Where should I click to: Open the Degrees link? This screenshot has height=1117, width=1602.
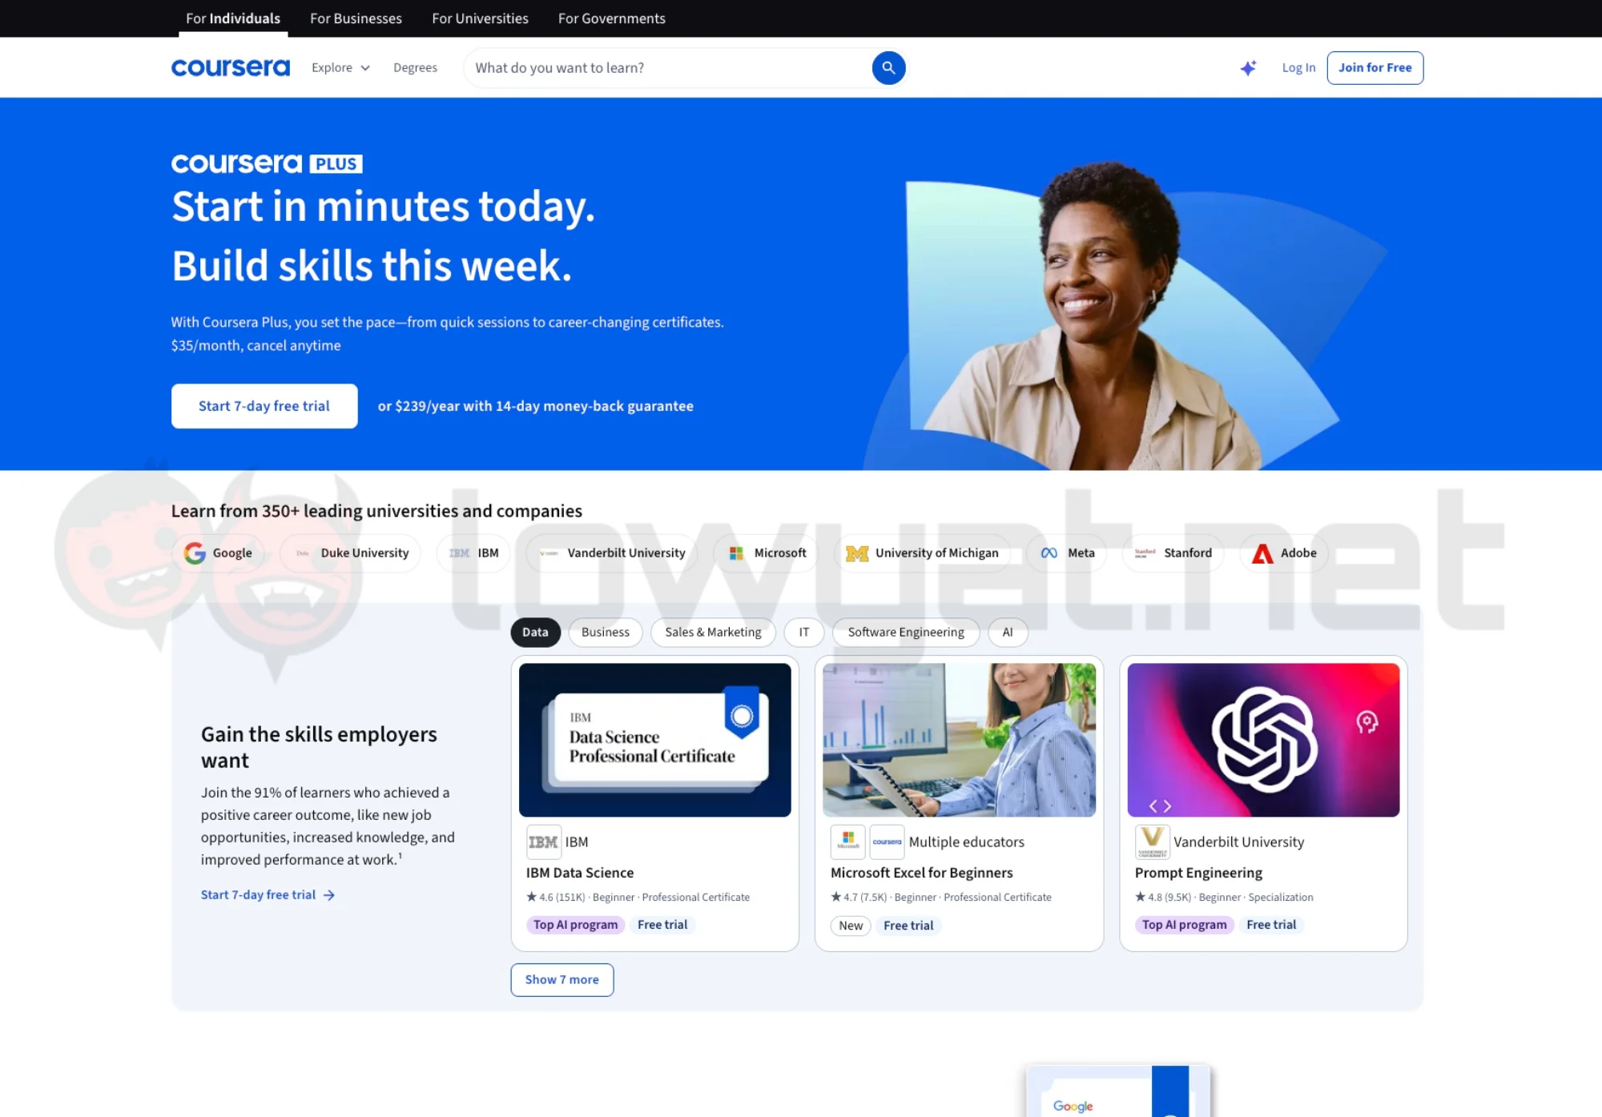[x=415, y=68]
